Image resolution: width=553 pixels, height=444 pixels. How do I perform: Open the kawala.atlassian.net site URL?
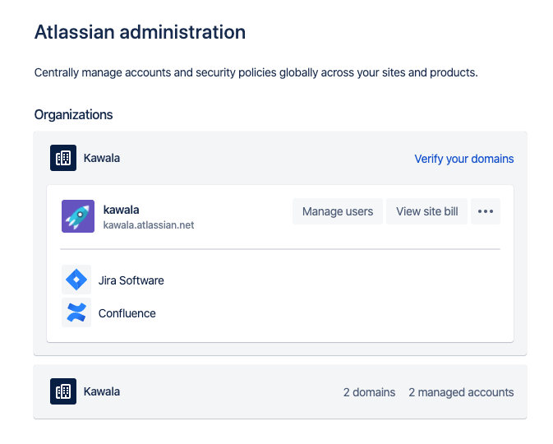(x=149, y=224)
